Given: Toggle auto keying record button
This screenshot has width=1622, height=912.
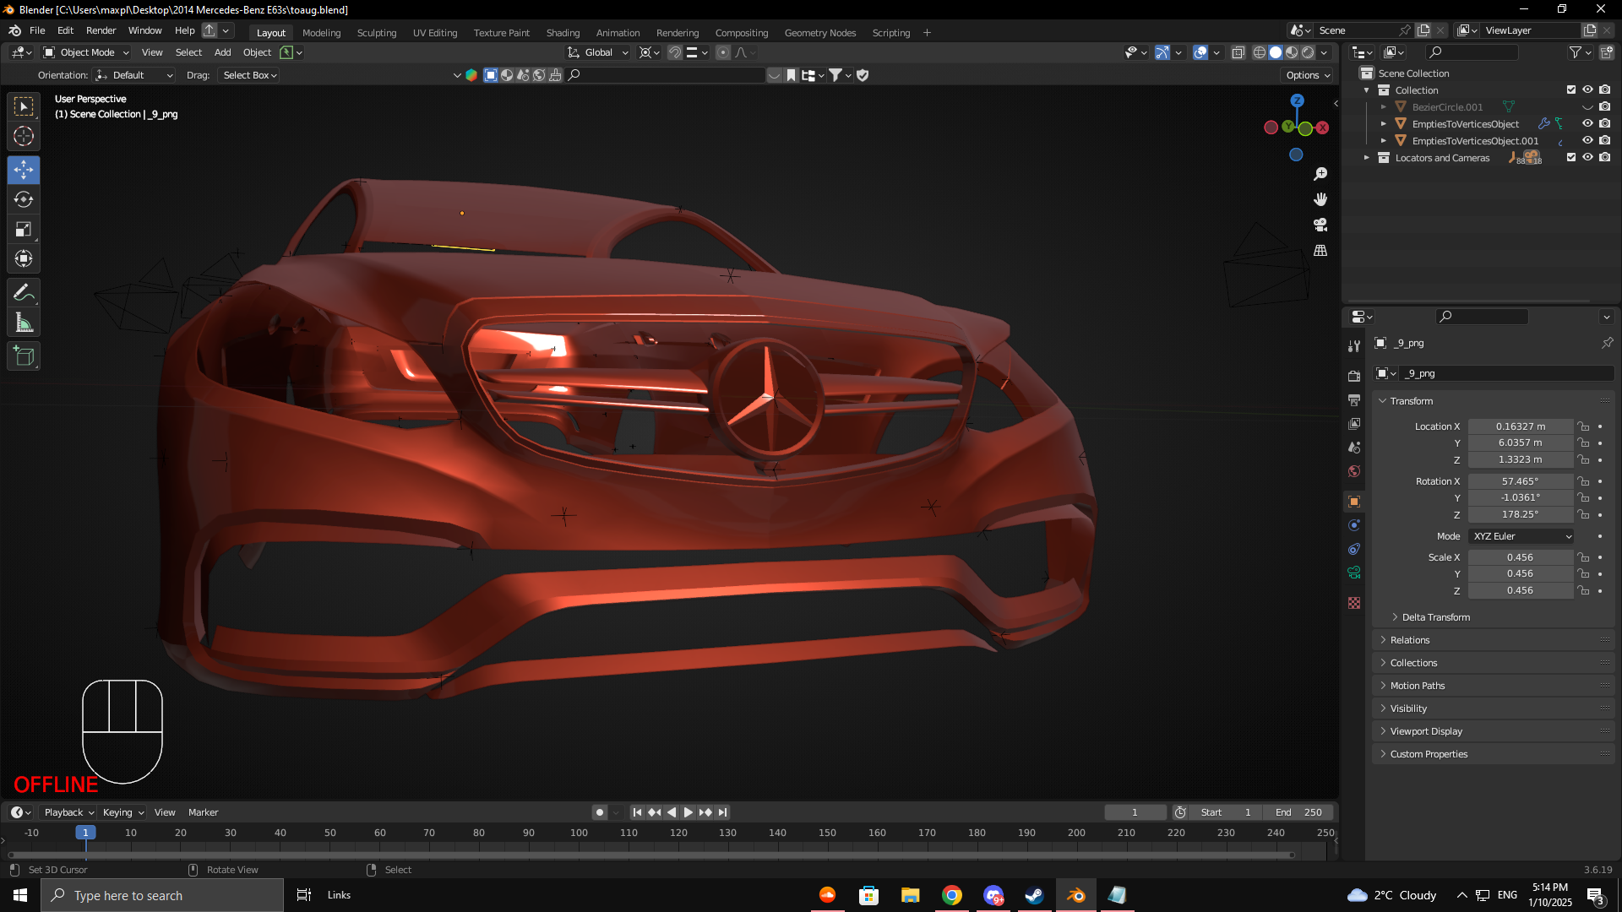Looking at the screenshot, I should pos(600,812).
